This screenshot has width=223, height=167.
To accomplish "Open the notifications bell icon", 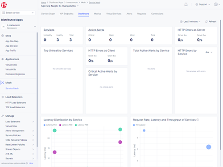I will click(x=186, y=4).
